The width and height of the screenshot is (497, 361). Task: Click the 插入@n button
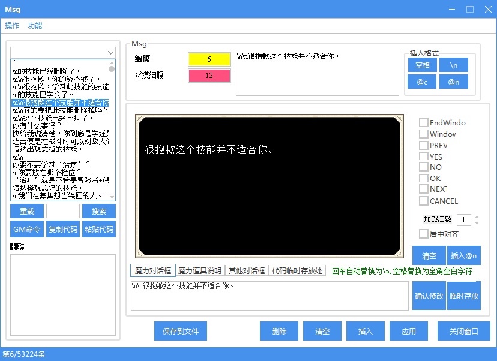point(464,255)
